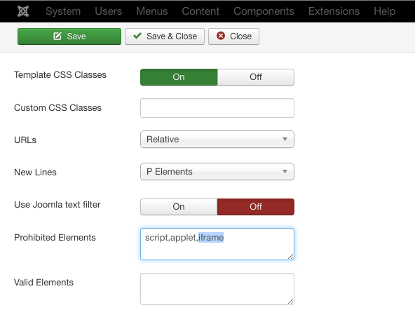The width and height of the screenshot is (415, 310).
Task: Turn Use Joomla text filter Off
Action: coord(256,207)
